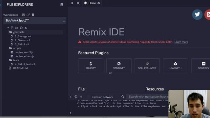Activate the Solidity featured plugin
This screenshot has height=118, width=210.
pyautogui.click(x=91, y=66)
